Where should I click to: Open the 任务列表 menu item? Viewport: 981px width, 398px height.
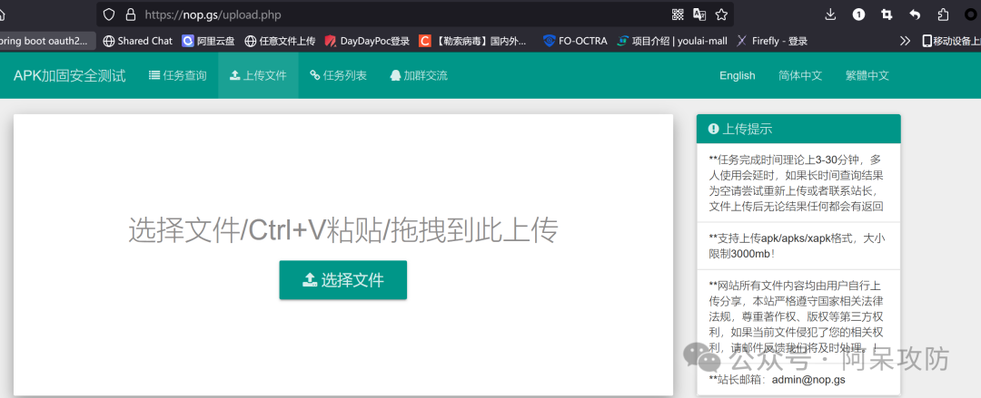point(339,75)
